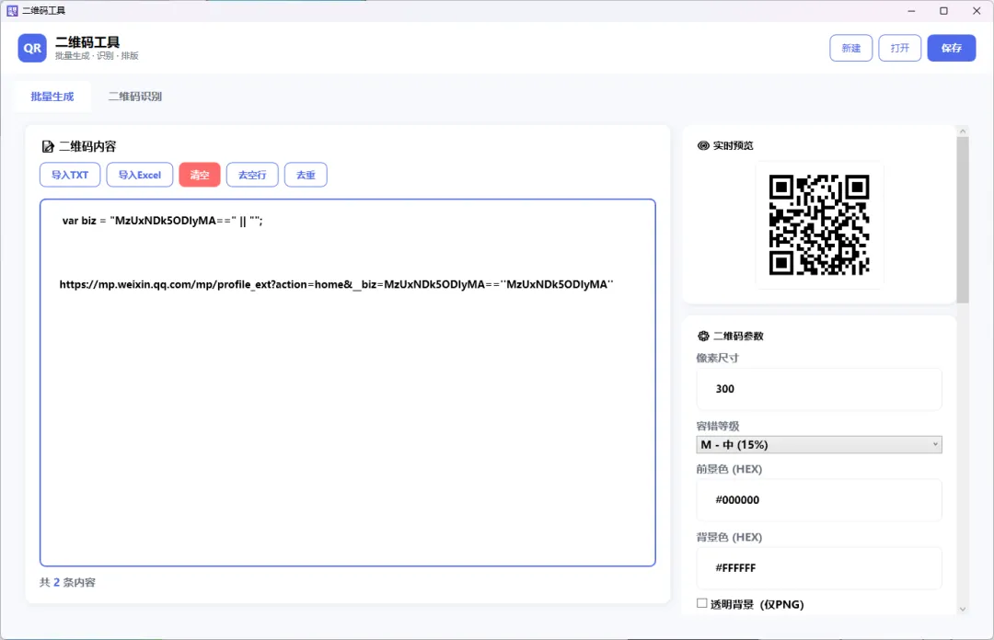Clear content with red 清空 button
The height and width of the screenshot is (640, 994).
click(200, 175)
